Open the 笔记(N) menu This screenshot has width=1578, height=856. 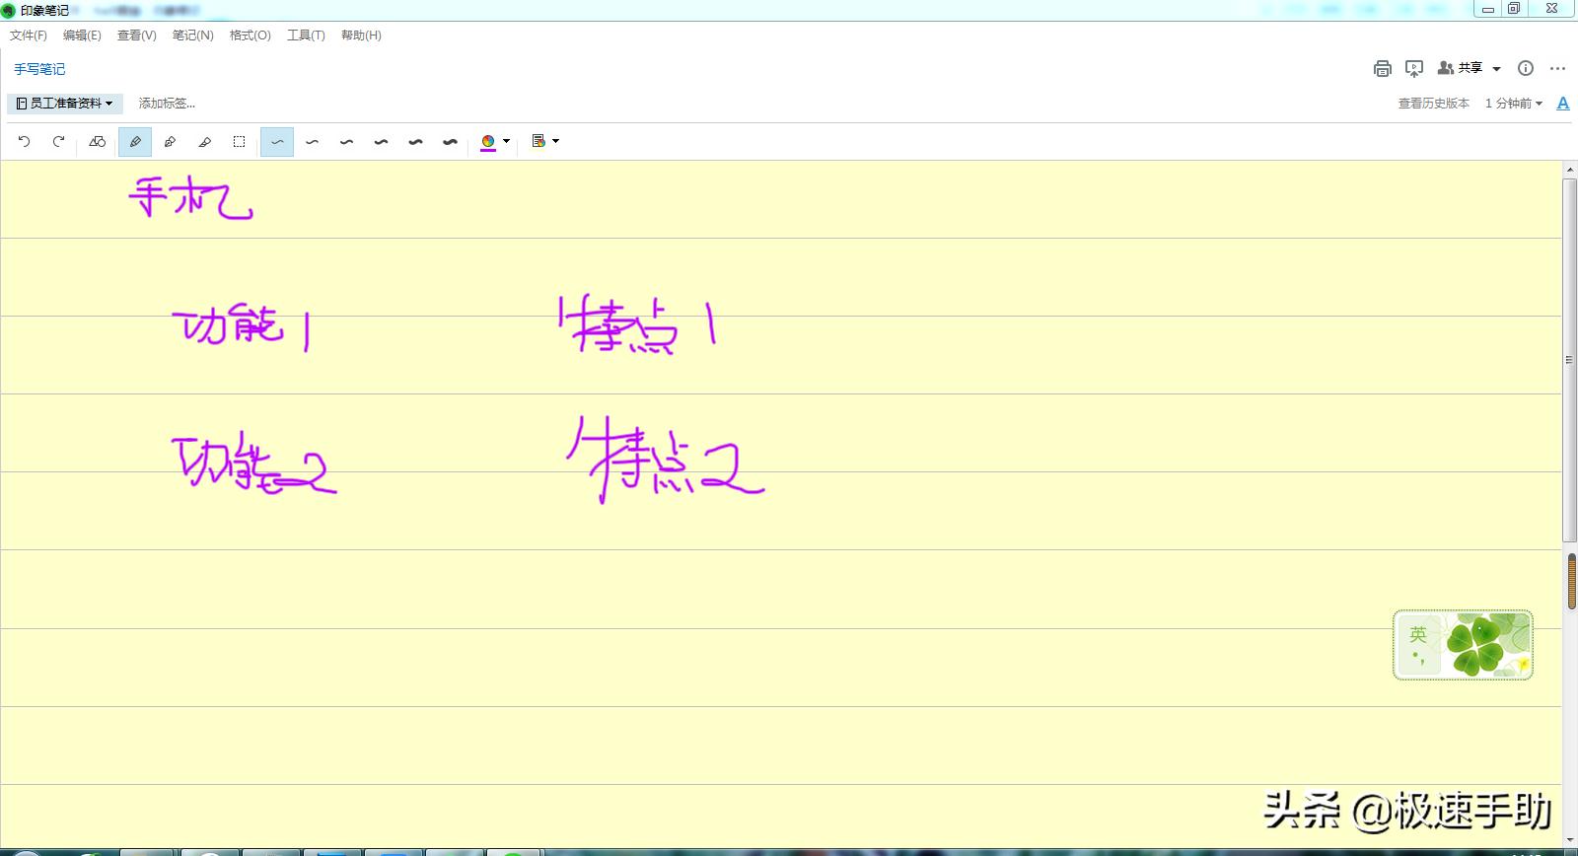[x=193, y=36]
